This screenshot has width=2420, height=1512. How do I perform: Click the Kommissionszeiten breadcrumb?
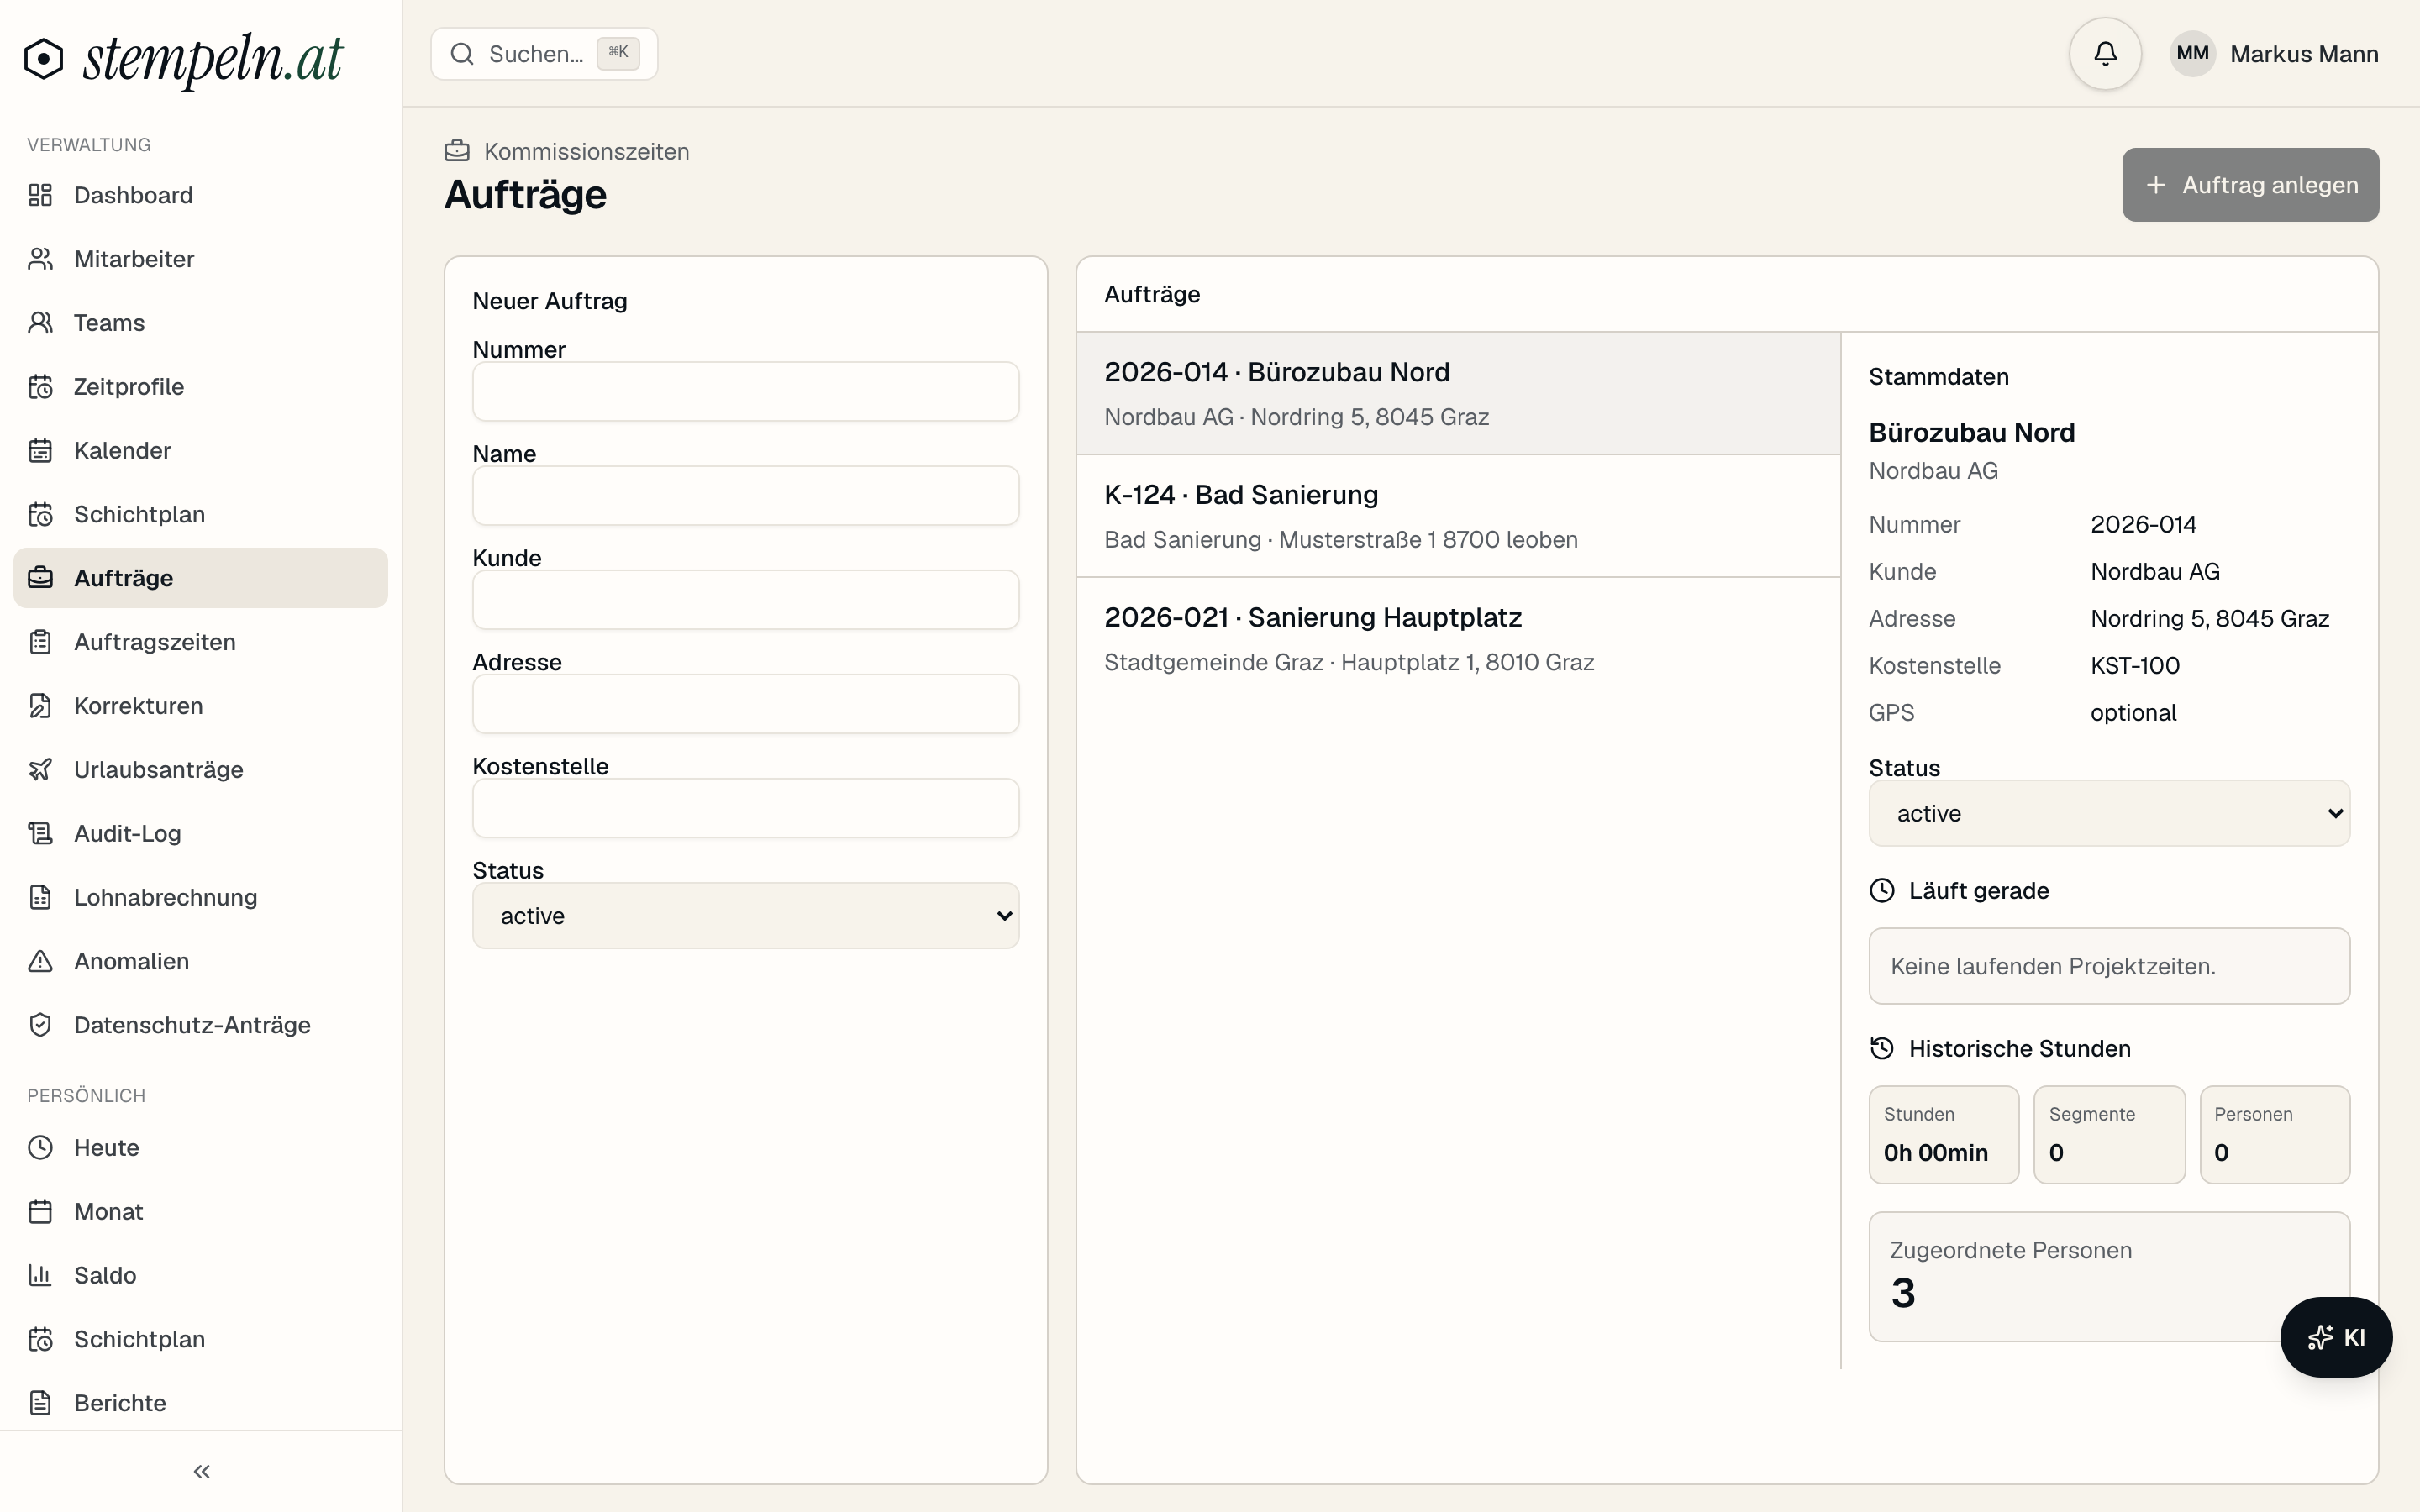tap(586, 151)
